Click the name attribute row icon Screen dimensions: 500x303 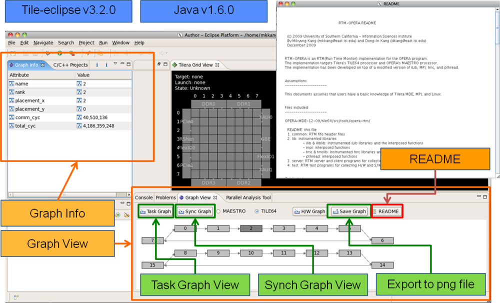click(11, 84)
